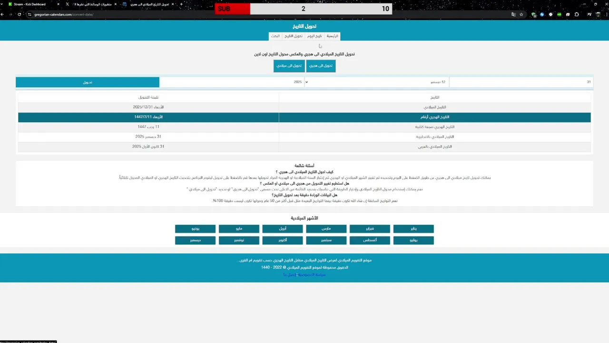This screenshot has height=343, width=609.
Task: Click the يناير month button
Action: click(413, 229)
